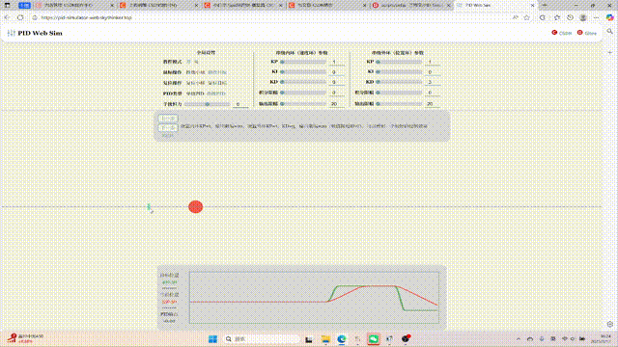Select the second keyboard operation option
This screenshot has height=347, width=618.
[x=217, y=83]
